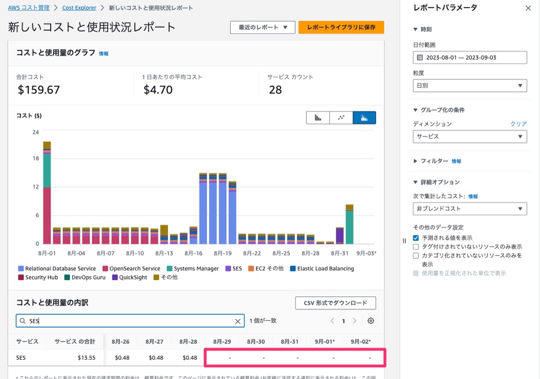540x379 pixels.
Task: Open the 粒度 granularity dropdown
Action: pyautogui.click(x=470, y=86)
